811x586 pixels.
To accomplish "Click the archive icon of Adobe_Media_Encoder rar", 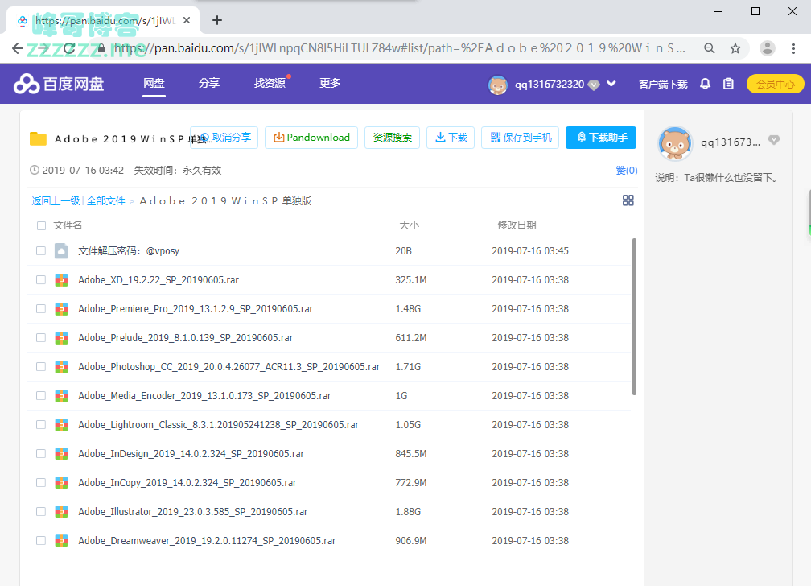I will click(61, 396).
